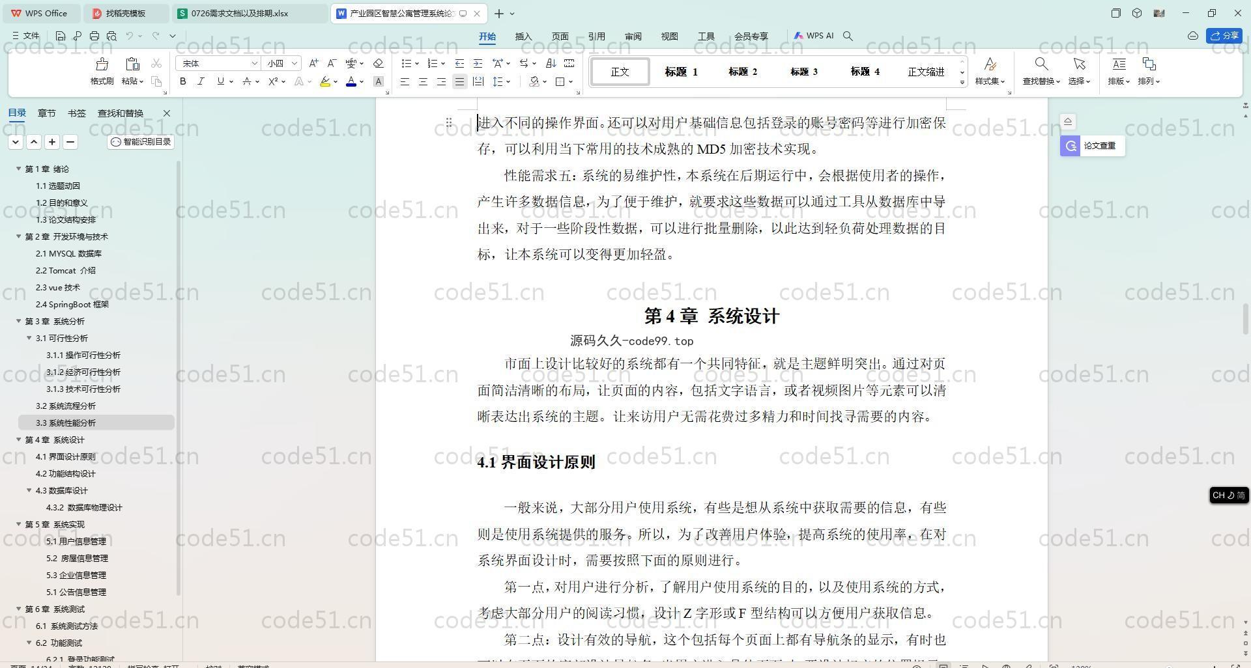Align text left in the ribbon
1251x668 pixels.
[x=405, y=81]
